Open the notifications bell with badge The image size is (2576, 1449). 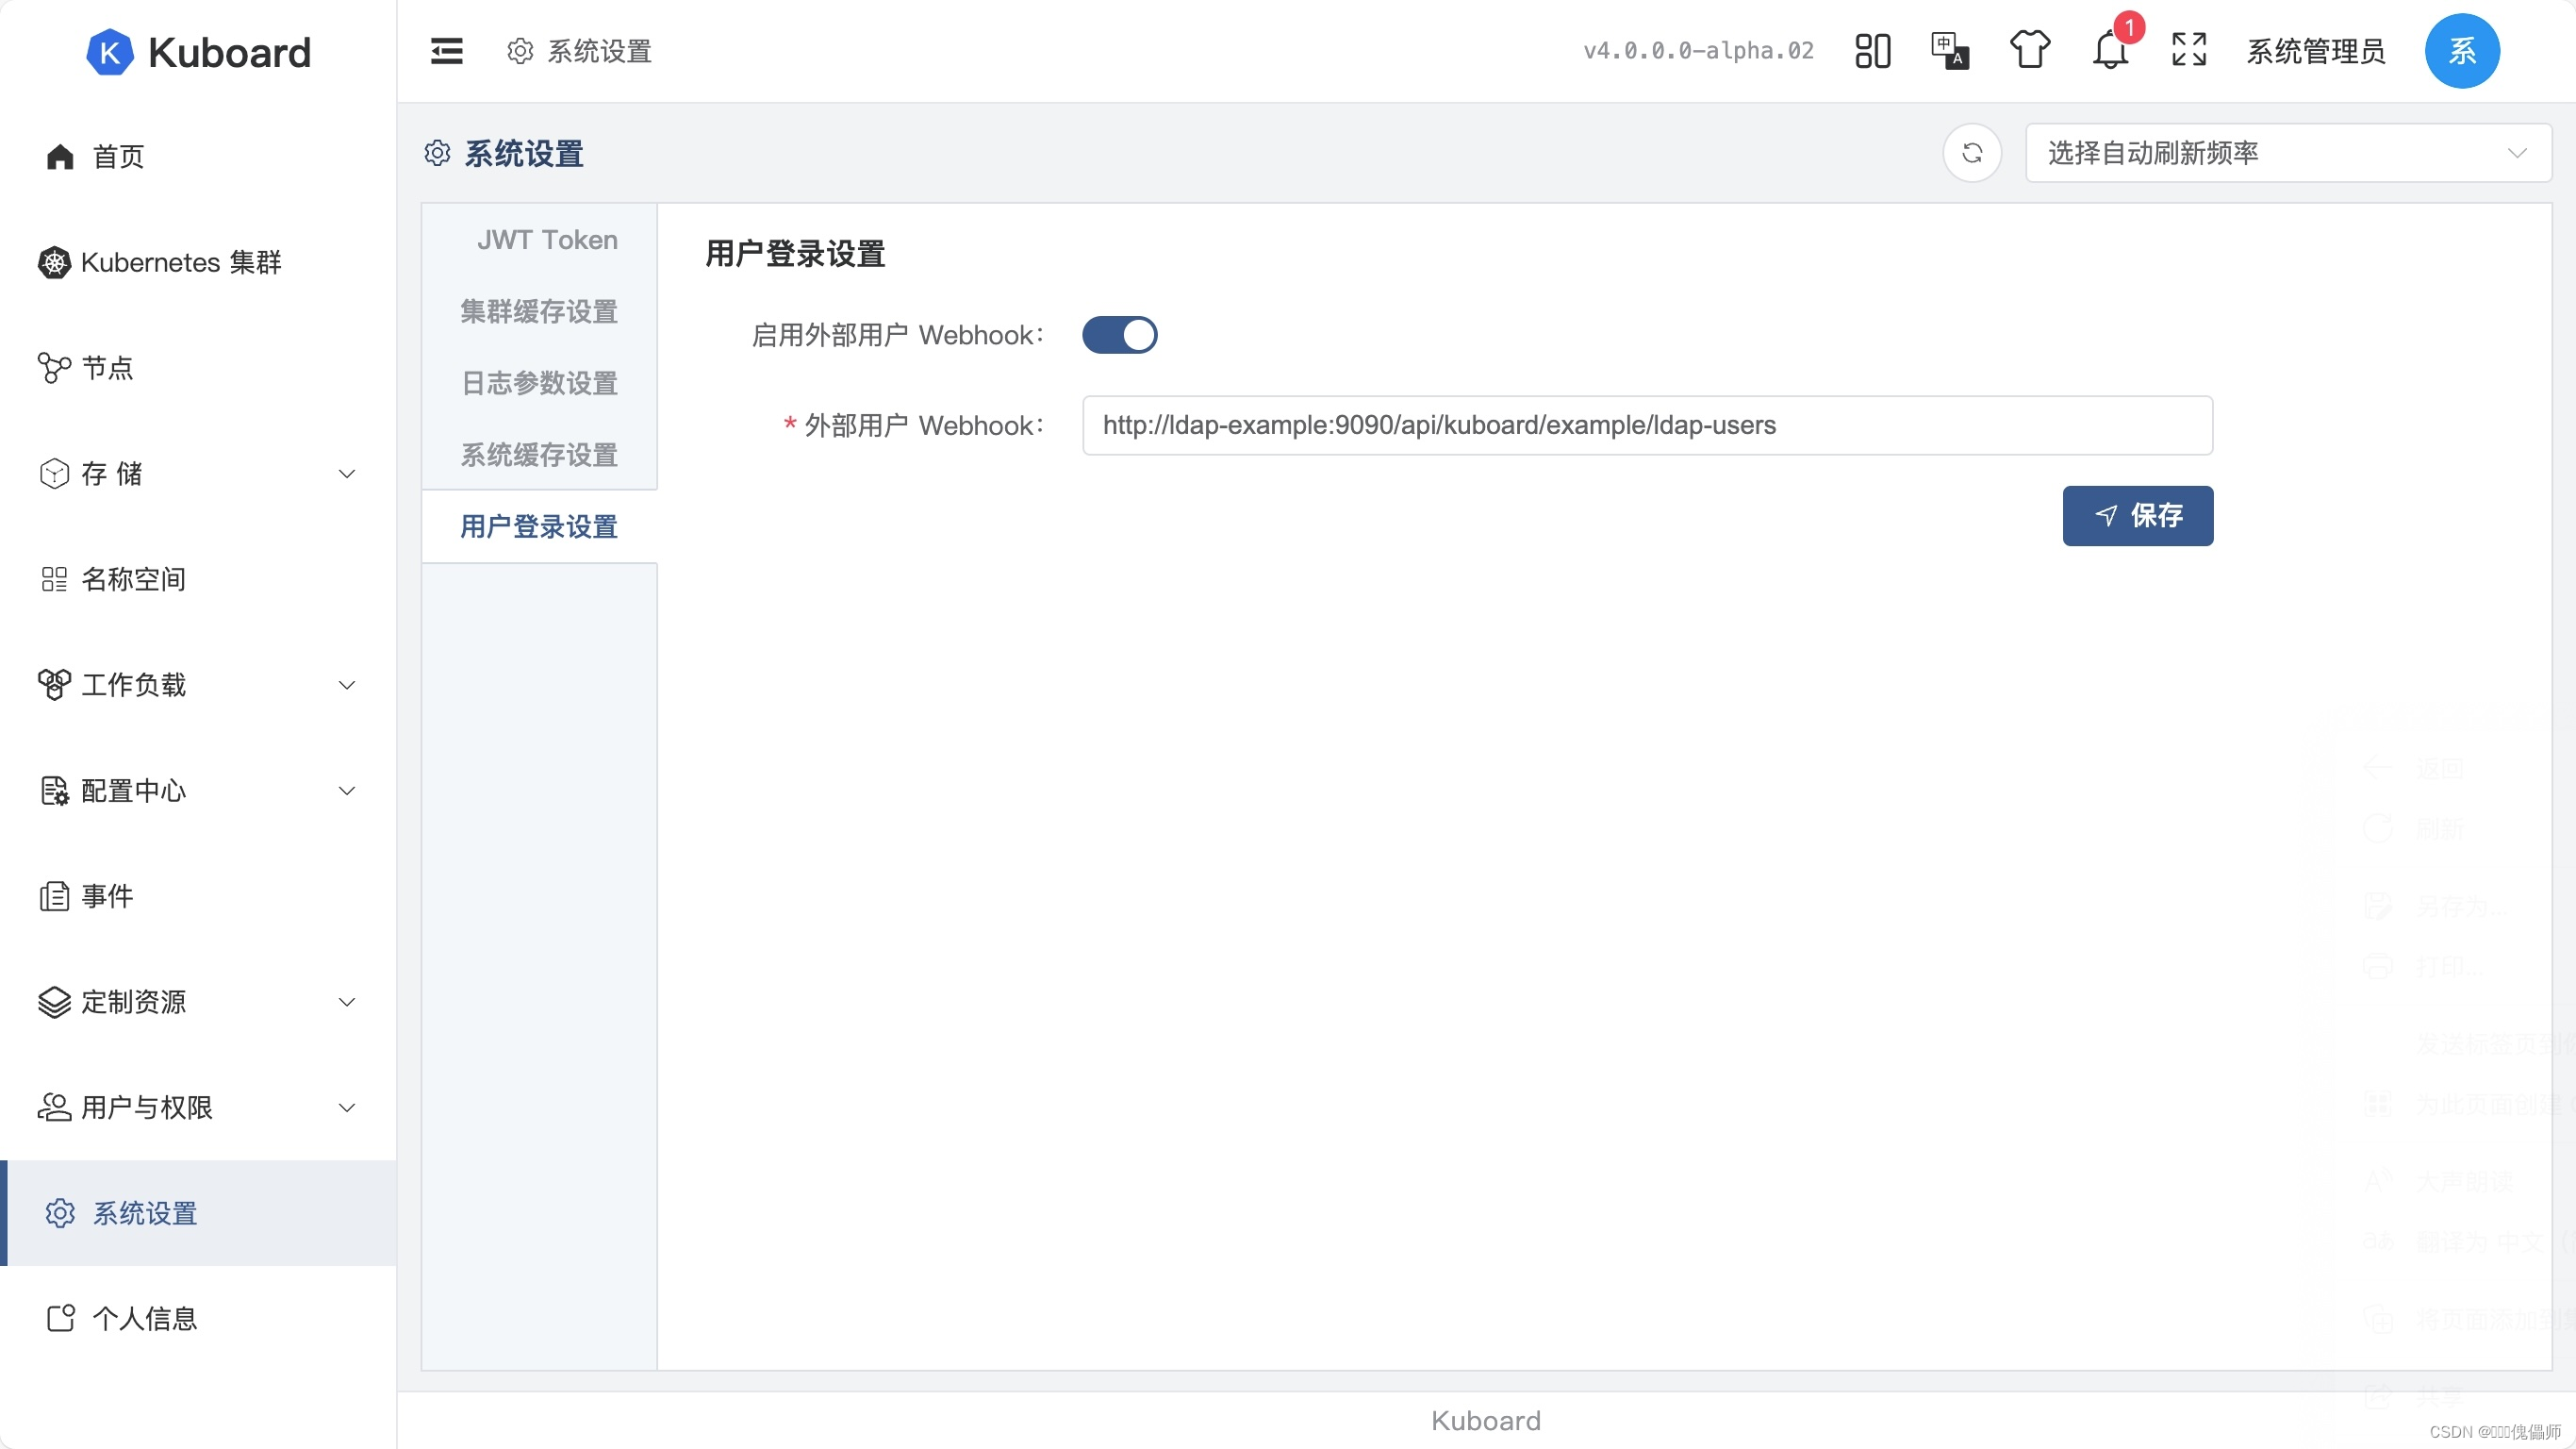point(2110,51)
